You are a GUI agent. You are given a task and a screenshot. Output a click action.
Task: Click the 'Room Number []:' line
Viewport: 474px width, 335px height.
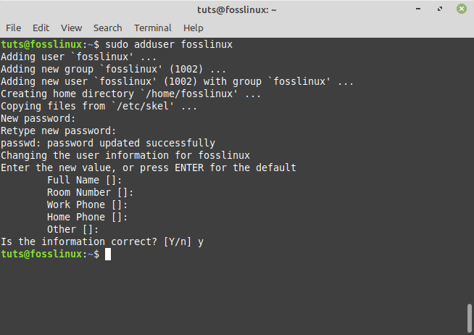(91, 192)
